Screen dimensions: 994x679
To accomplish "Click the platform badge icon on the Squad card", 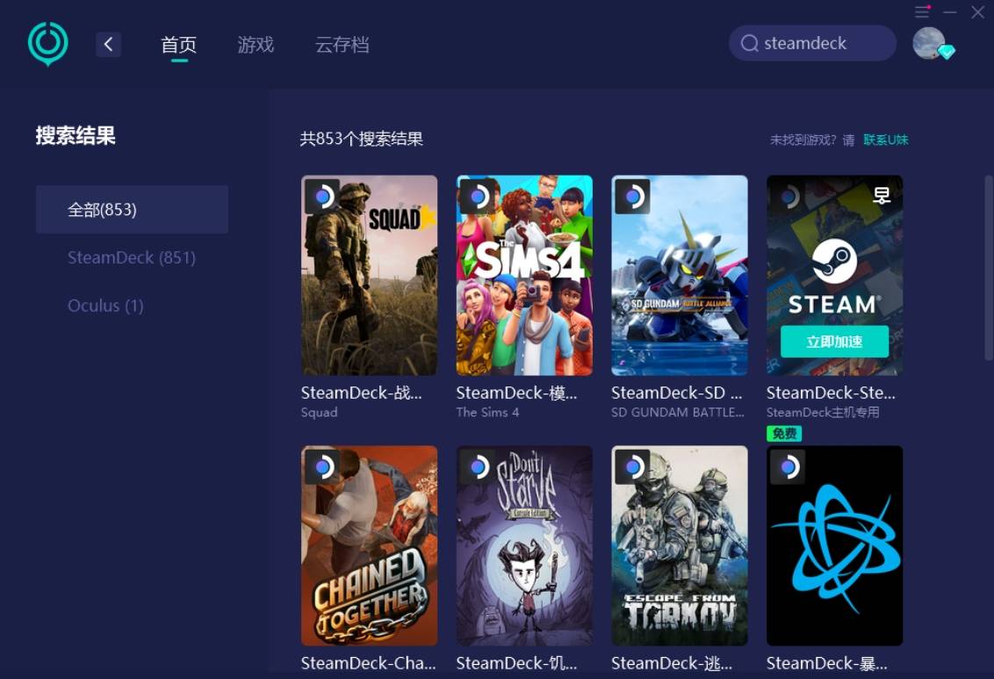I will [321, 196].
